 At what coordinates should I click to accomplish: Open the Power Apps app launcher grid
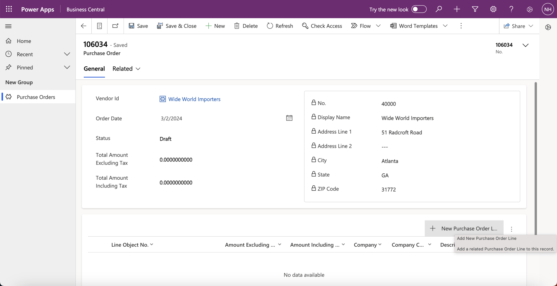(x=9, y=9)
